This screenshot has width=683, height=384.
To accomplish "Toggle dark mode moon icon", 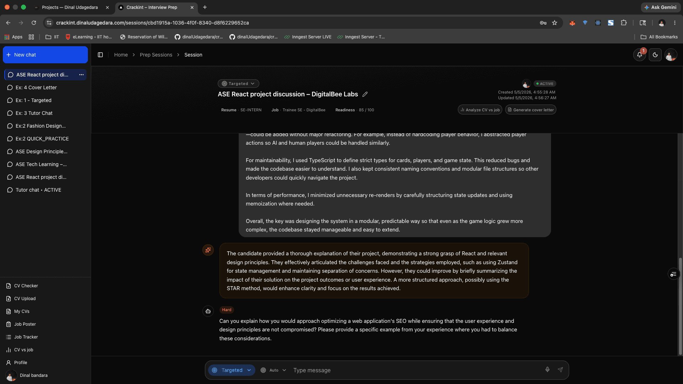I will 655,55.
